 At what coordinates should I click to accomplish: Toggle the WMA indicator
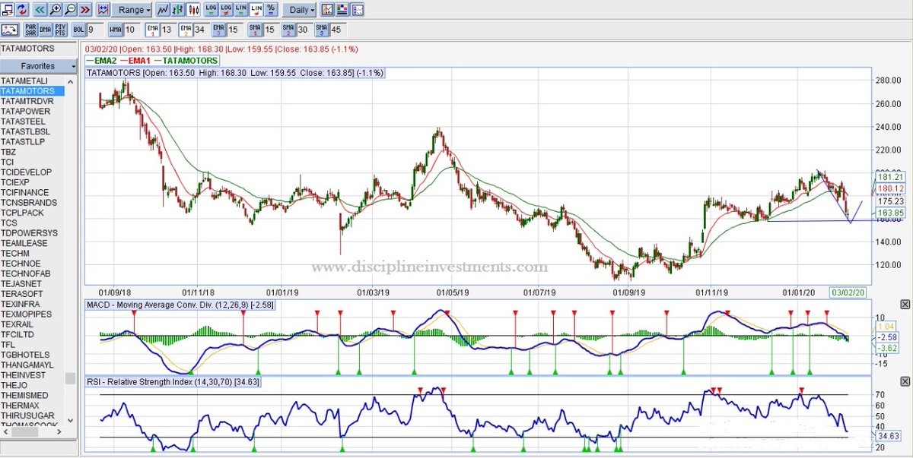click(x=116, y=30)
